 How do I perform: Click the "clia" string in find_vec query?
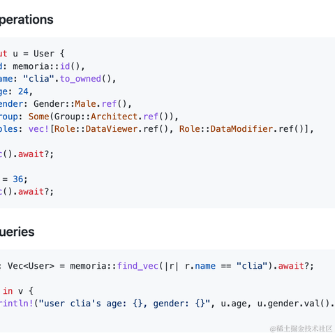click(252, 266)
